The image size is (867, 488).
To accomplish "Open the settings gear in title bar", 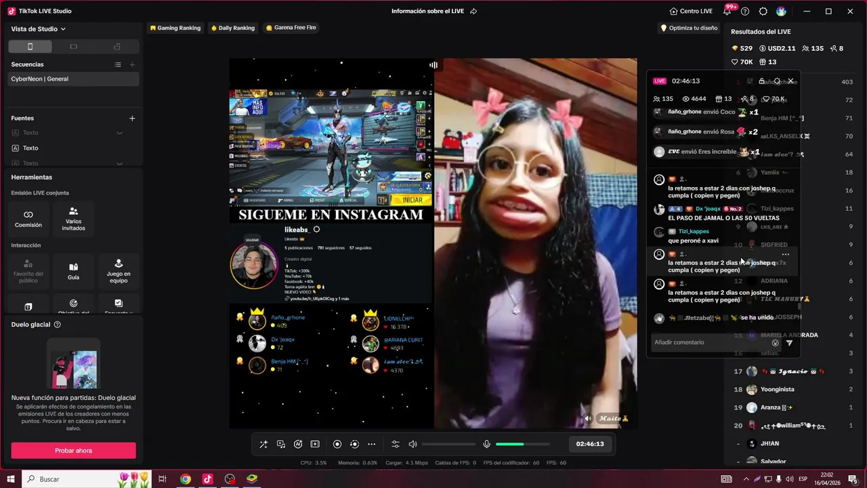I will (x=763, y=11).
